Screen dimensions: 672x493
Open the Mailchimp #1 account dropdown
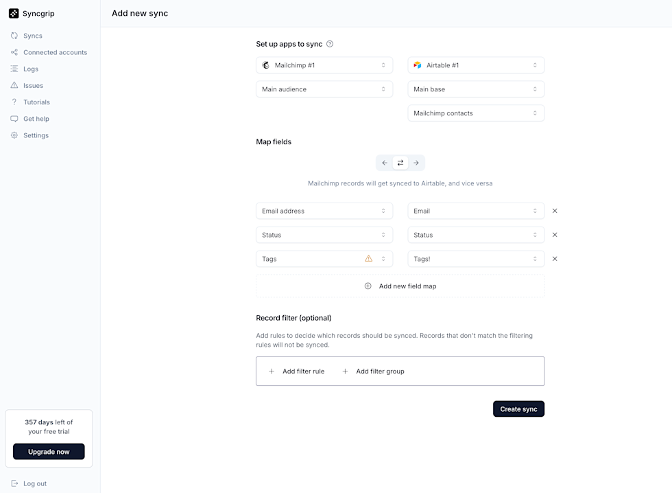(324, 65)
